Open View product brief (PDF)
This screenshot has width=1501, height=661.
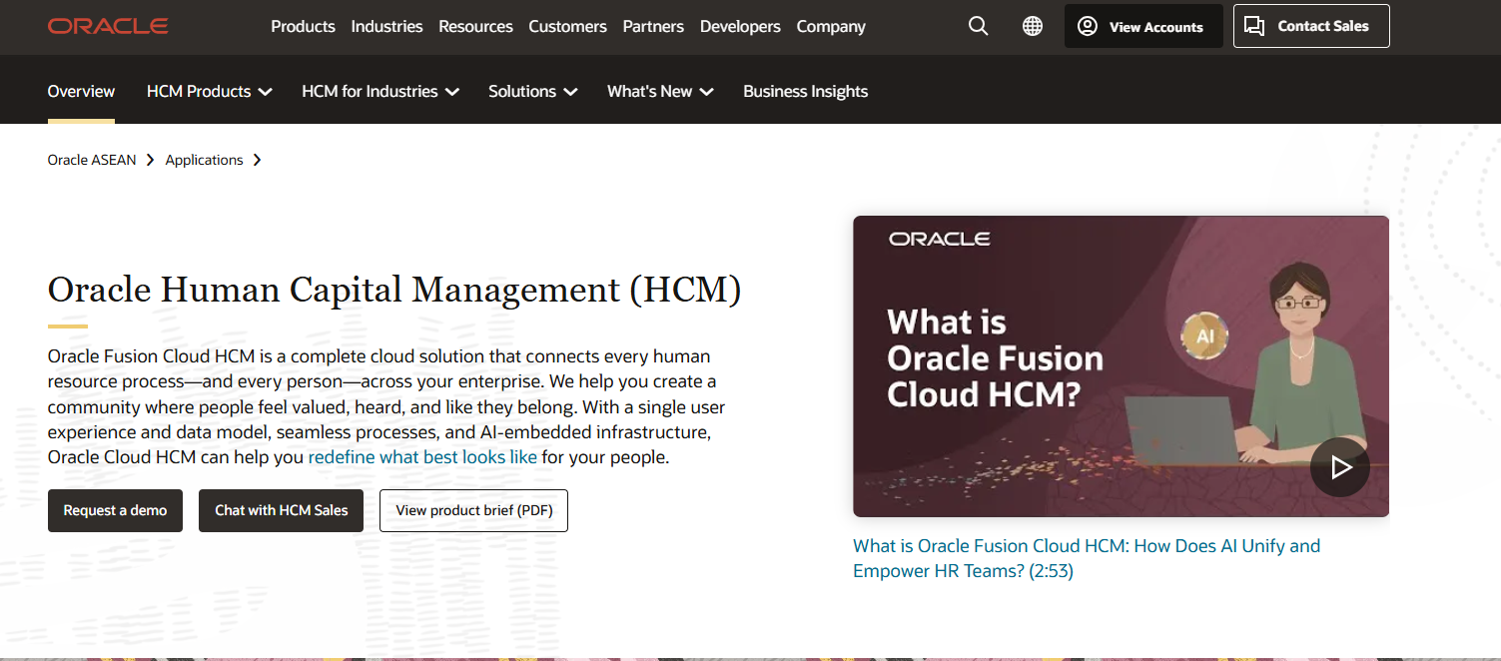coord(473,510)
